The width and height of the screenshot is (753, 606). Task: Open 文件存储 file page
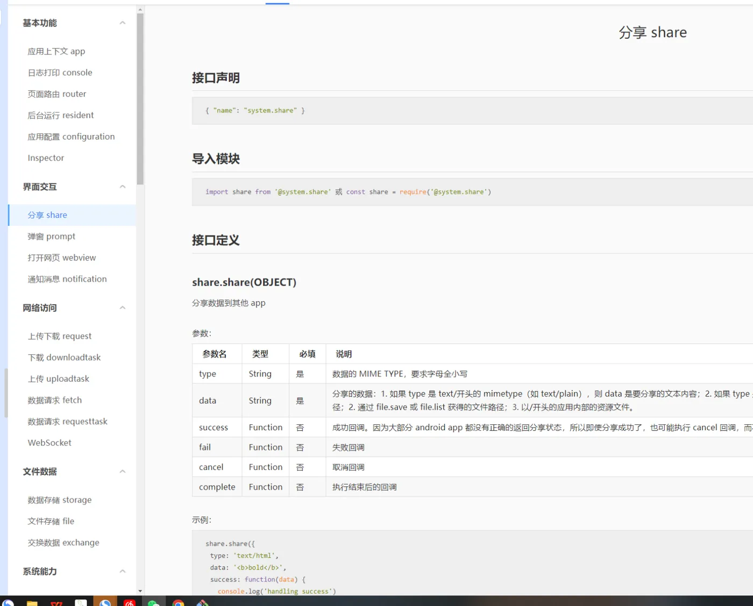click(x=51, y=521)
